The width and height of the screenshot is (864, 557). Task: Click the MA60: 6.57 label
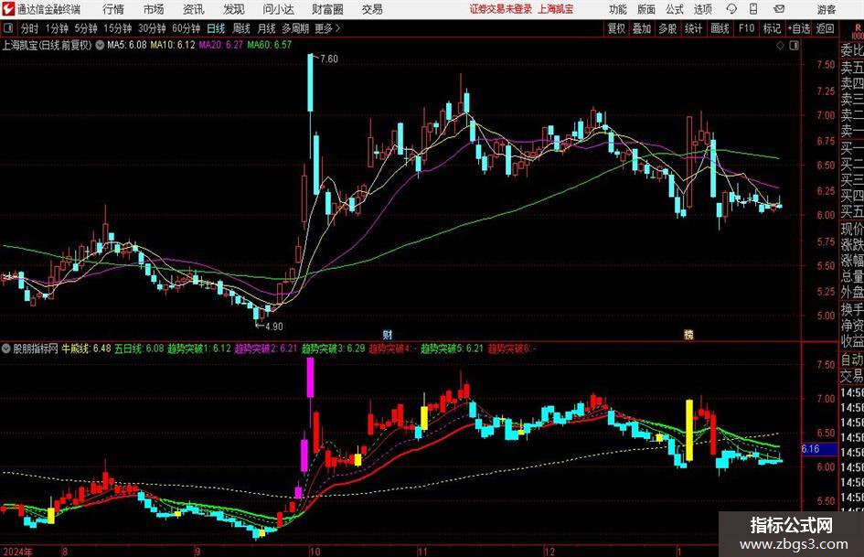coord(270,45)
